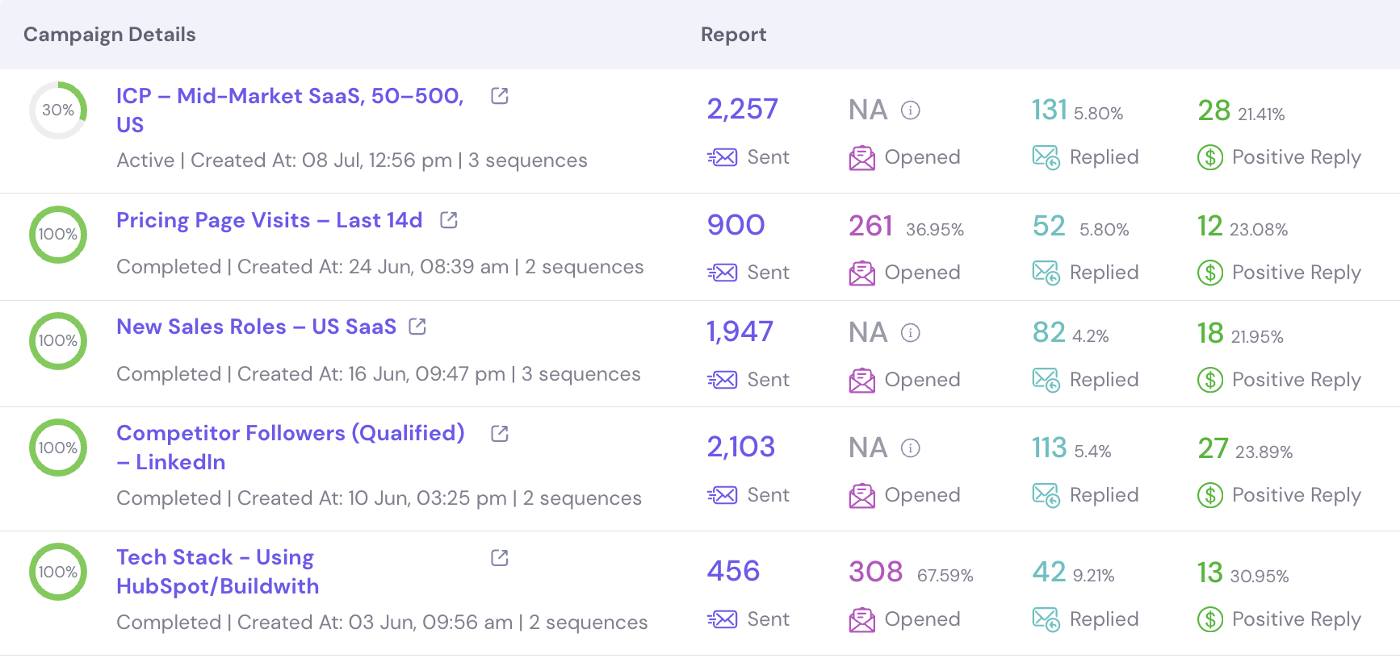This screenshot has width=1400, height=658.
Task: Click the Report column header
Action: tap(733, 34)
